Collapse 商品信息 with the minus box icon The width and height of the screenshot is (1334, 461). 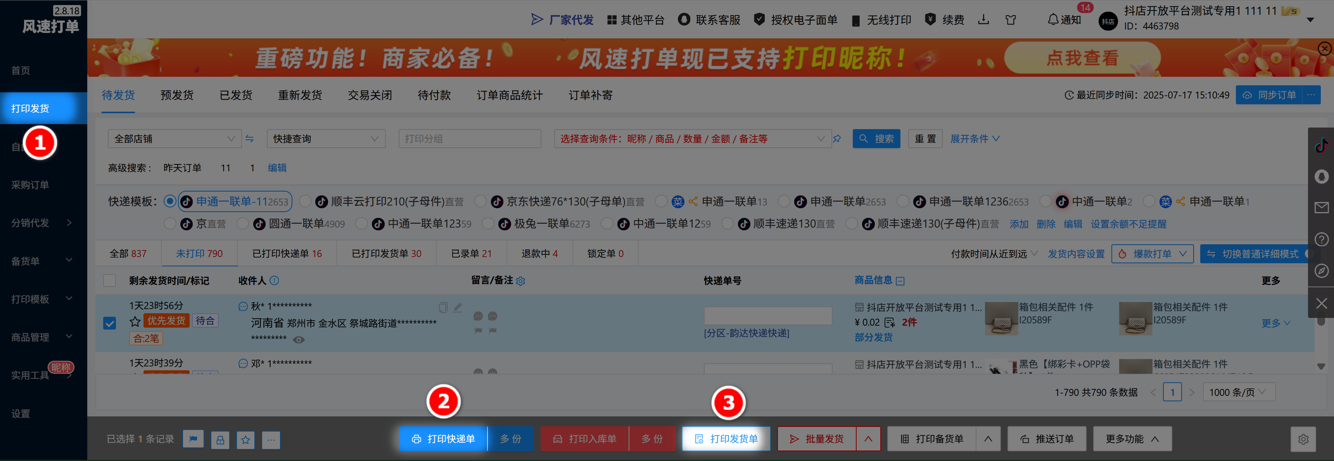pyautogui.click(x=900, y=281)
